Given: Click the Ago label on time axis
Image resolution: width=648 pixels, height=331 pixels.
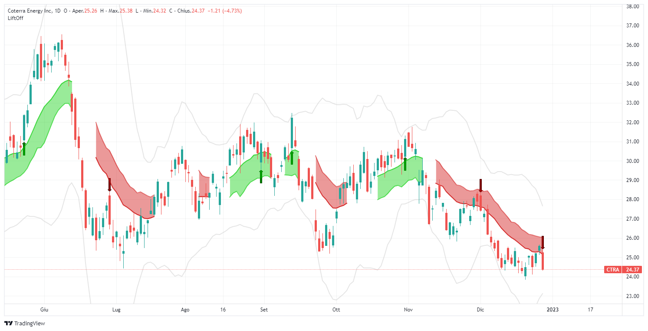Looking at the screenshot, I should (185, 310).
